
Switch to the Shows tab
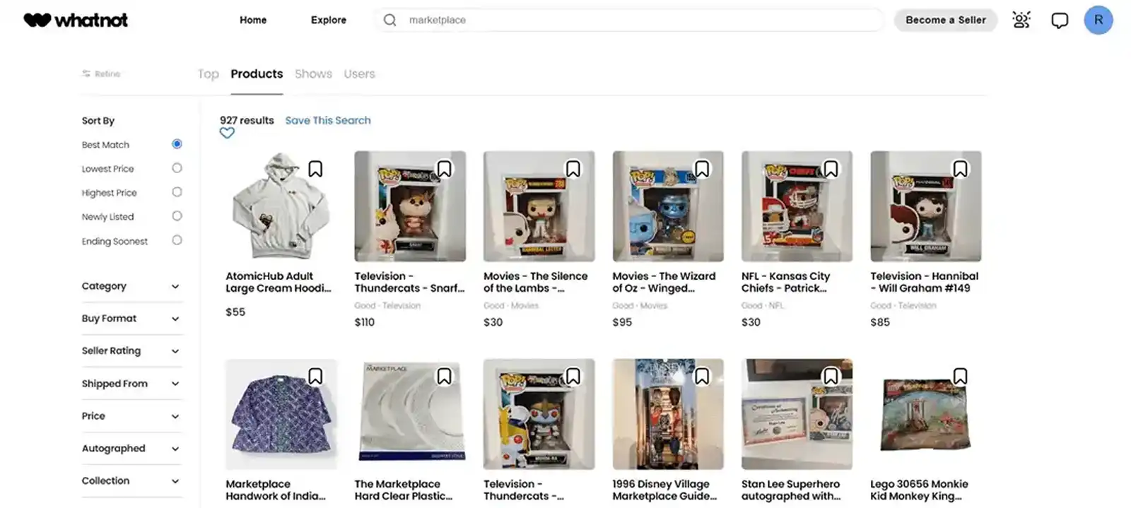(x=313, y=73)
